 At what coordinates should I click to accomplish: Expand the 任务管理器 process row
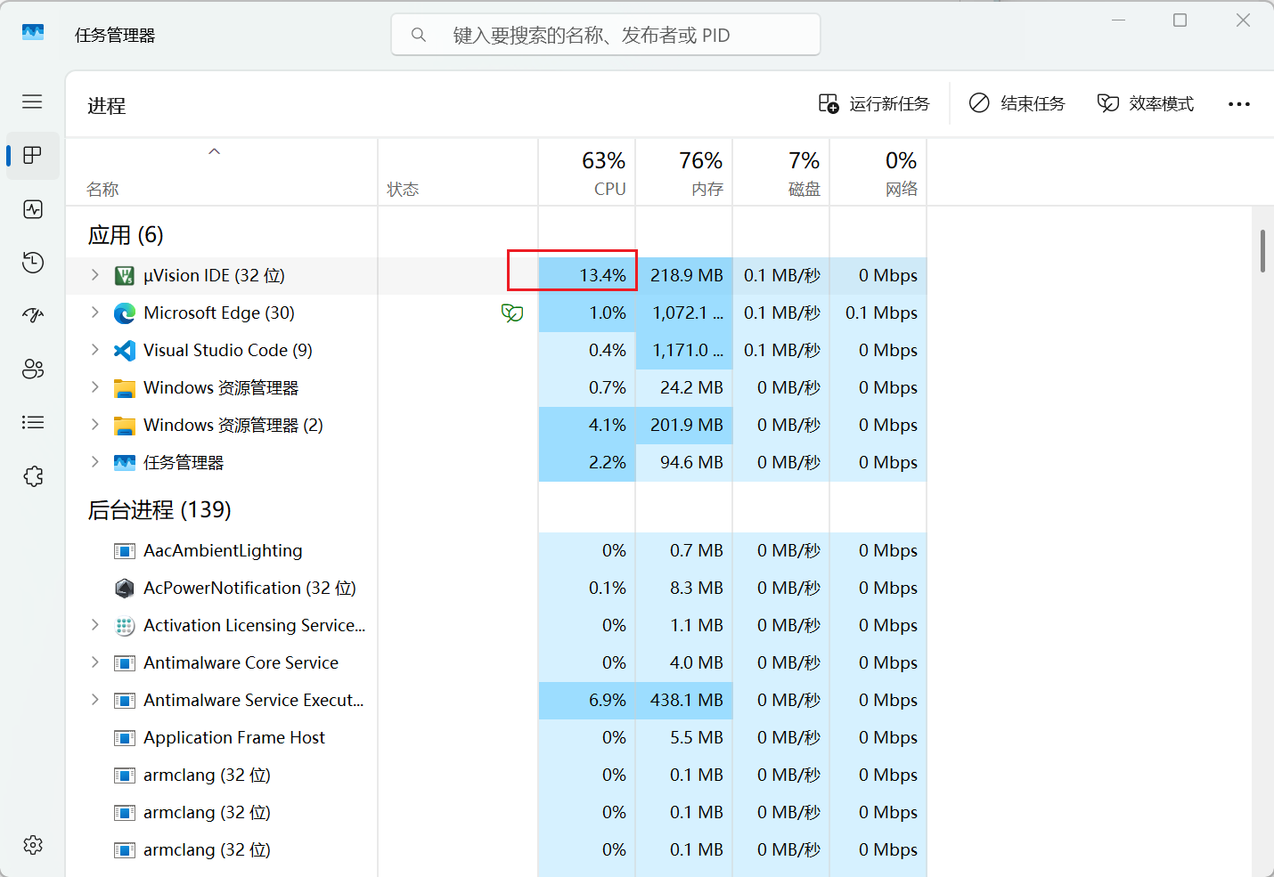pyautogui.click(x=94, y=462)
